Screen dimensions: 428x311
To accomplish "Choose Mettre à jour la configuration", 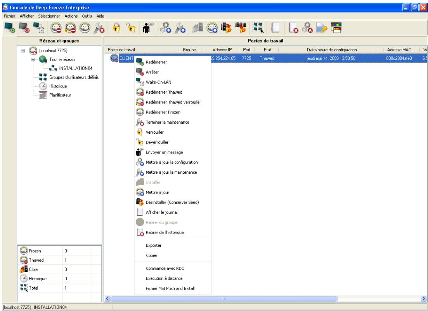I will pyautogui.click(x=173, y=162).
